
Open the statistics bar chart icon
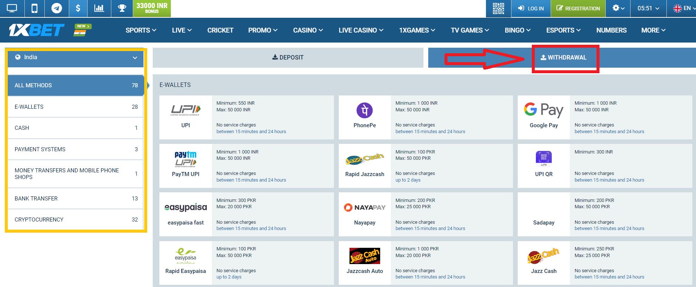tap(99, 8)
